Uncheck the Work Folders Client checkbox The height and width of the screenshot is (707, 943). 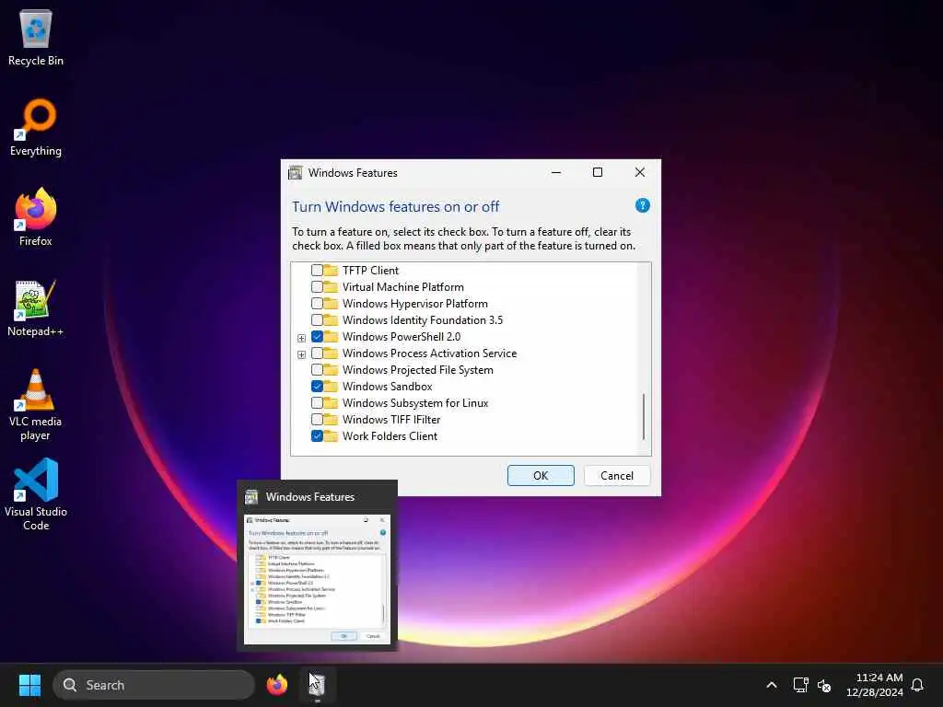(x=317, y=435)
